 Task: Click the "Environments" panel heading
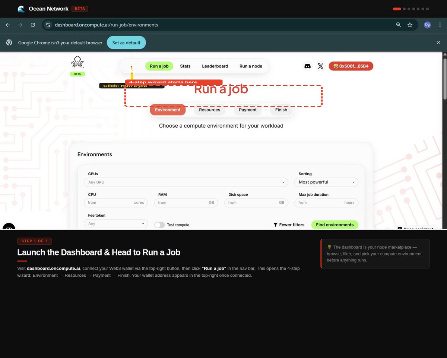[95, 154]
